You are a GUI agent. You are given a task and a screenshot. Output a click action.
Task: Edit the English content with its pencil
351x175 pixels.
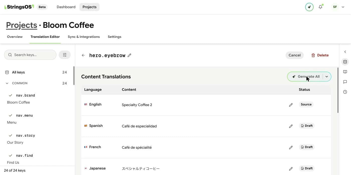pyautogui.click(x=291, y=105)
